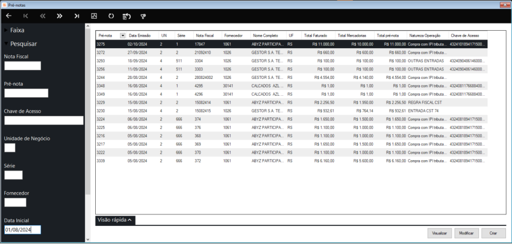512x244 pixels.
Task: Select pré-nota row 3216
Action: pyautogui.click(x=292, y=136)
